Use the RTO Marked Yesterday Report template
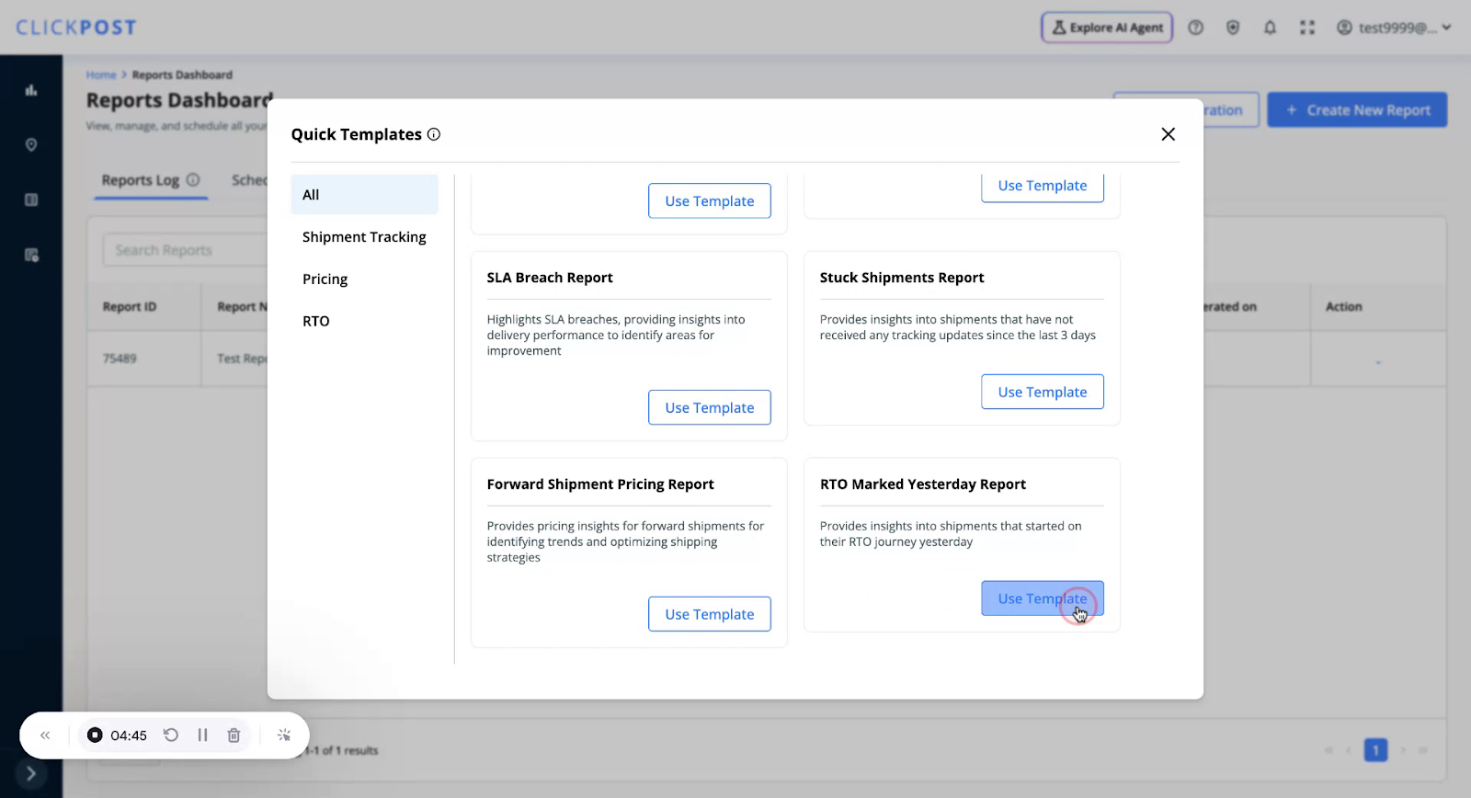 tap(1043, 598)
